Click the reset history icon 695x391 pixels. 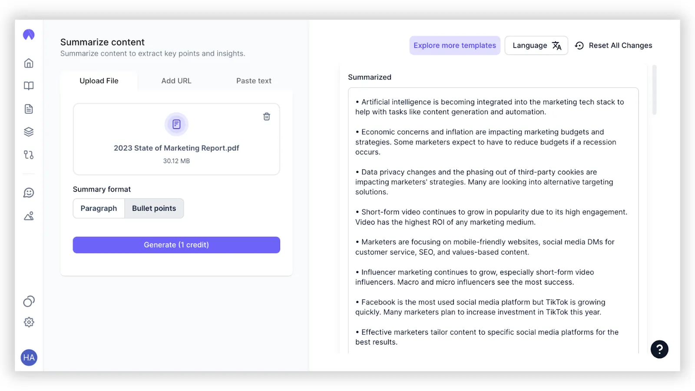(579, 46)
